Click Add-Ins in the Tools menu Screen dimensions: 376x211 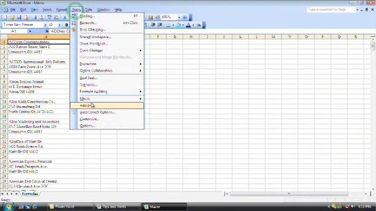pos(107,105)
